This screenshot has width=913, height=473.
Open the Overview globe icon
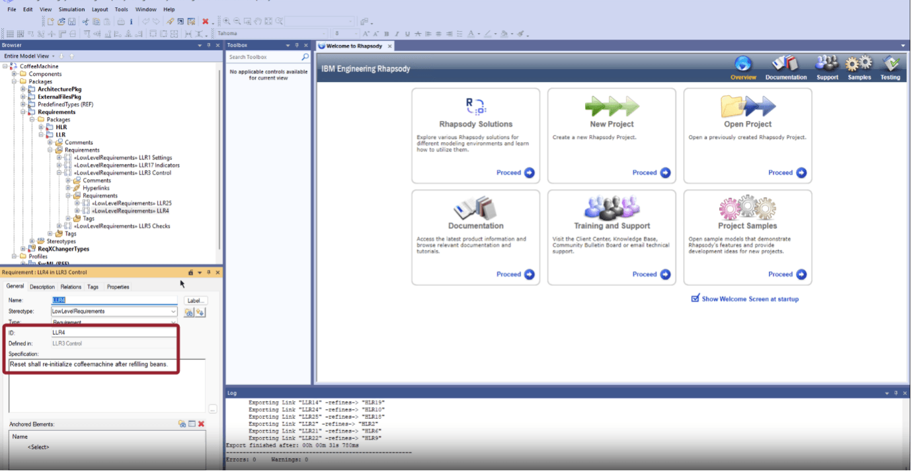[x=743, y=64]
